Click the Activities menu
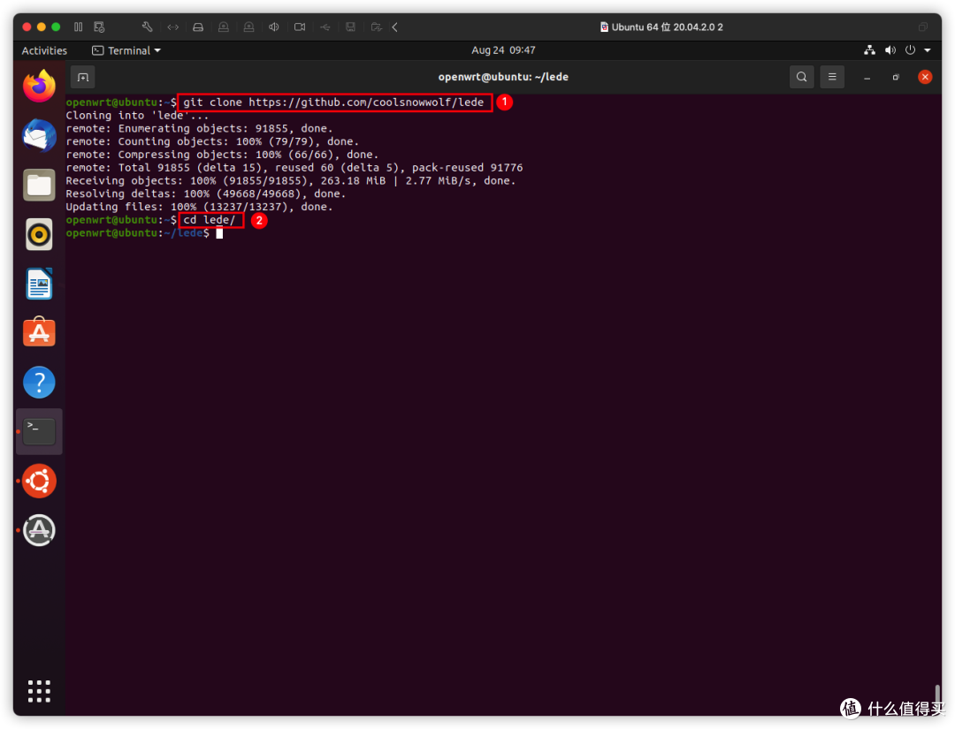This screenshot has height=729, width=955. 44,50
